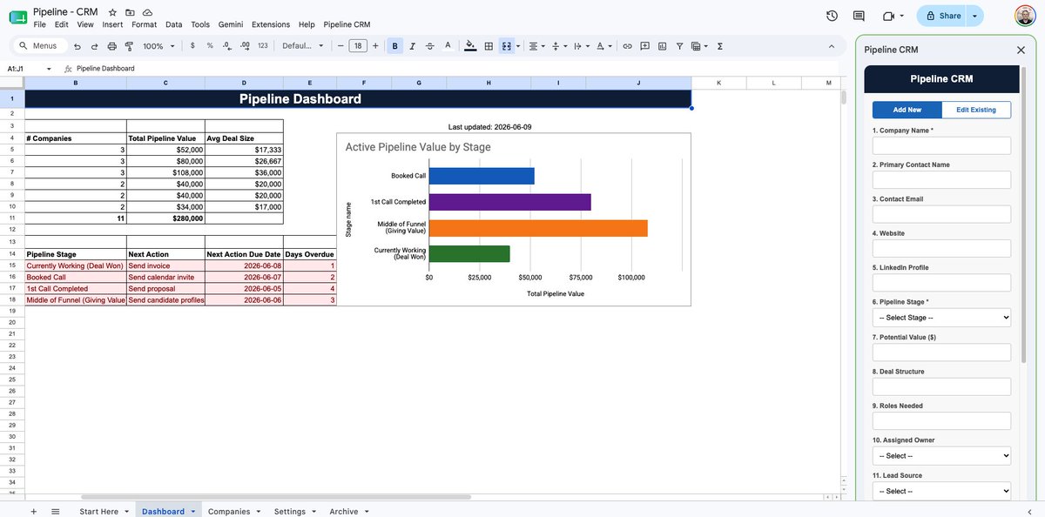Start a meet call camera icon
Viewport: 1045px width, 517px height.
pos(893,16)
